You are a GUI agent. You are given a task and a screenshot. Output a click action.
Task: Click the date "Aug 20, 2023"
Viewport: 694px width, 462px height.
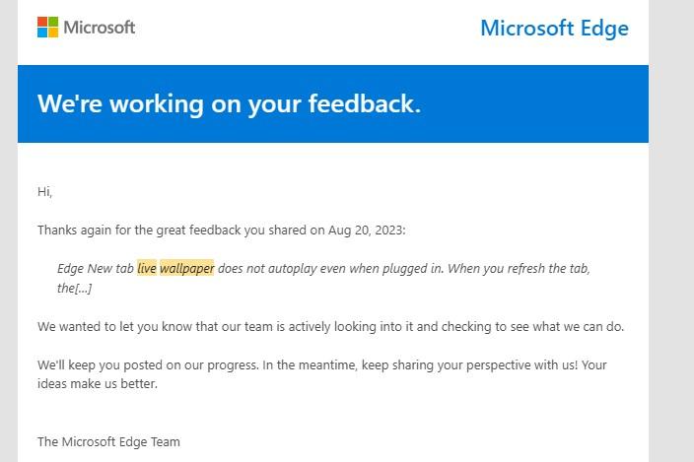point(366,231)
